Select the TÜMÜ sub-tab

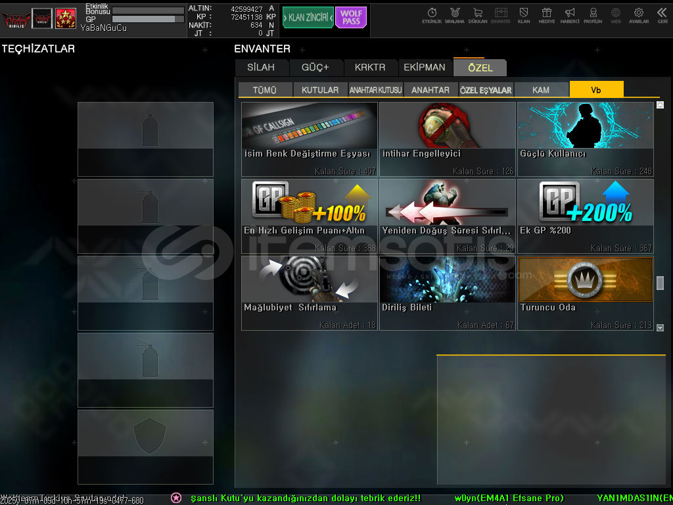click(x=265, y=90)
